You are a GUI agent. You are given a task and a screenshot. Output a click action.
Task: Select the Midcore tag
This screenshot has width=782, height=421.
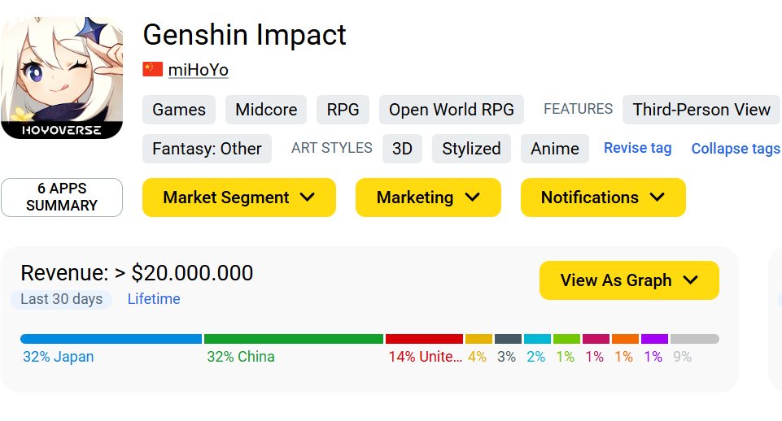tap(266, 110)
